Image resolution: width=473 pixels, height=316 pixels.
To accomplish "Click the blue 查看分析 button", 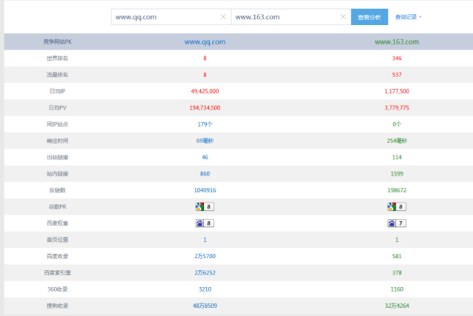I will 369,17.
